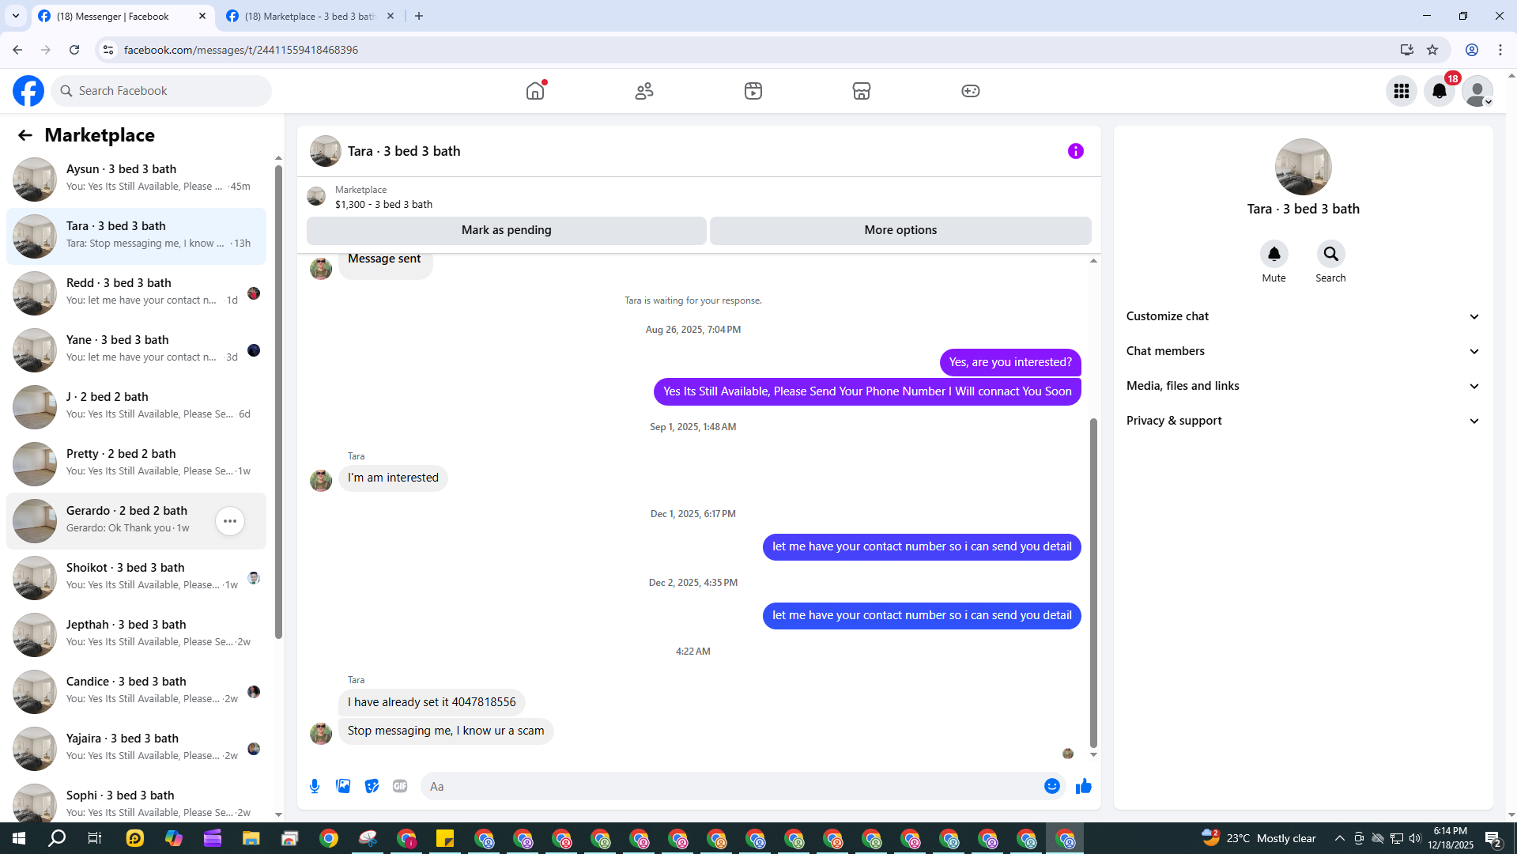The width and height of the screenshot is (1517, 854).
Task: Open Yane 3 bed 3 bath conversation
Action: [136, 350]
